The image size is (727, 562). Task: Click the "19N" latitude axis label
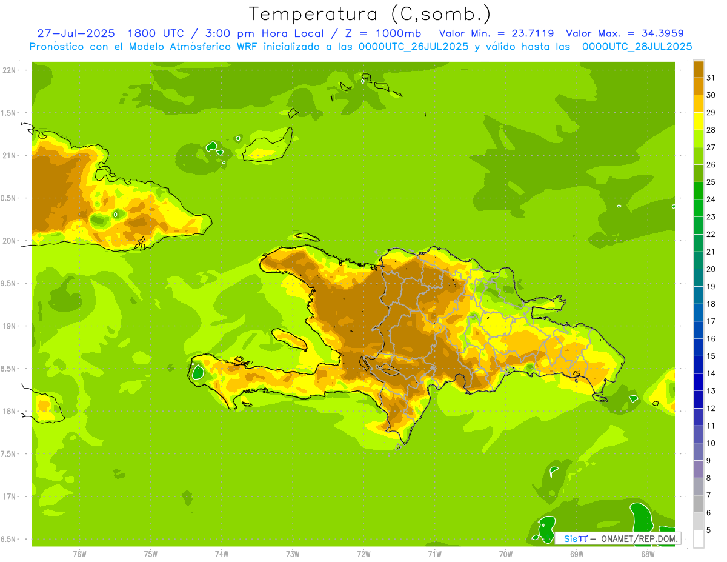coord(10,326)
